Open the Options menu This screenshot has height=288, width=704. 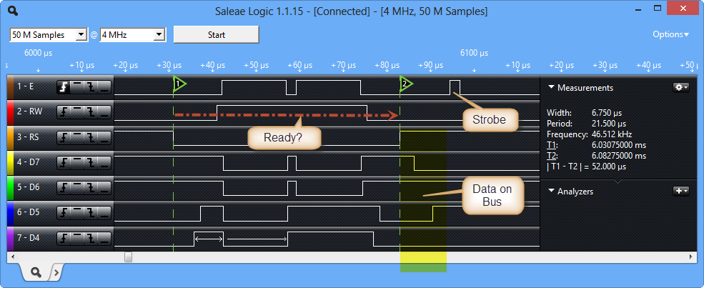pos(670,34)
